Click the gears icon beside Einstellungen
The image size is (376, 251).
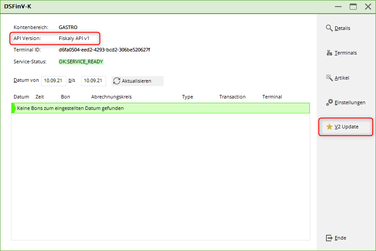click(x=329, y=102)
